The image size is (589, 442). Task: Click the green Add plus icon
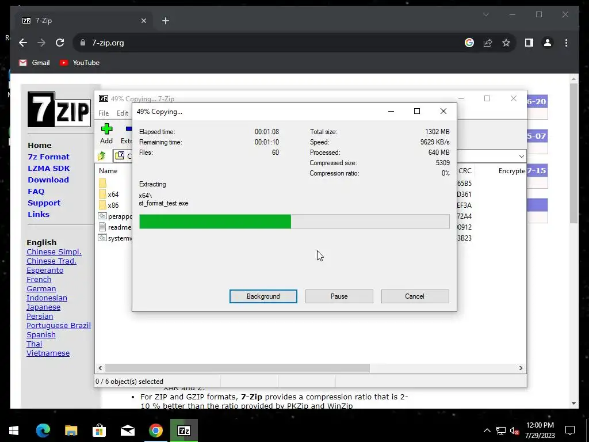click(x=106, y=129)
